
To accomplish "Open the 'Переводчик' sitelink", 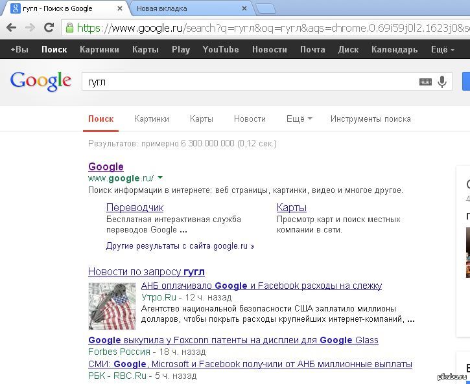I will [x=135, y=207].
